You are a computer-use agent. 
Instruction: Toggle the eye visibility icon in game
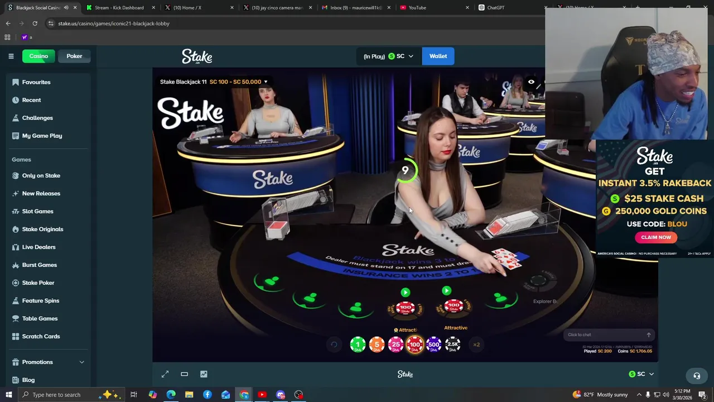pyautogui.click(x=531, y=82)
